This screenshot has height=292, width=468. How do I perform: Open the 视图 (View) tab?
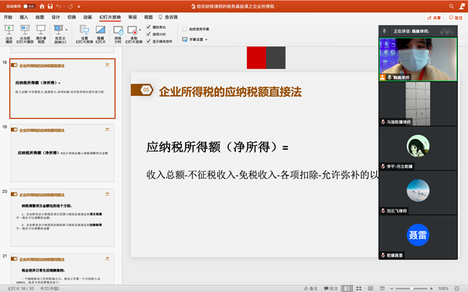[148, 17]
